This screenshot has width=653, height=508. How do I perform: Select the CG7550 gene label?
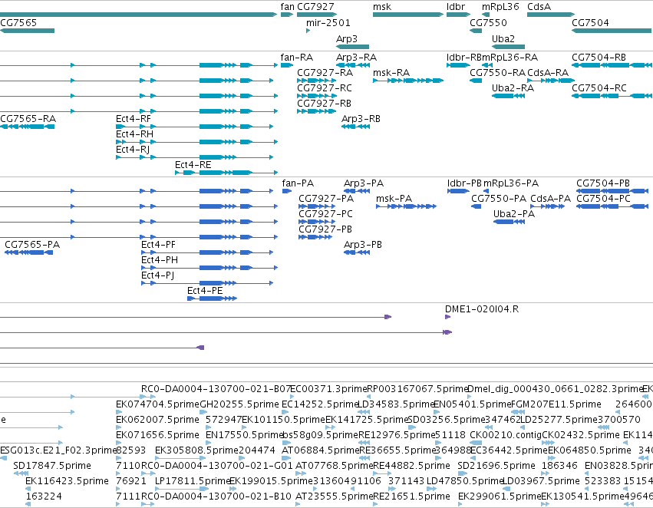(488, 23)
